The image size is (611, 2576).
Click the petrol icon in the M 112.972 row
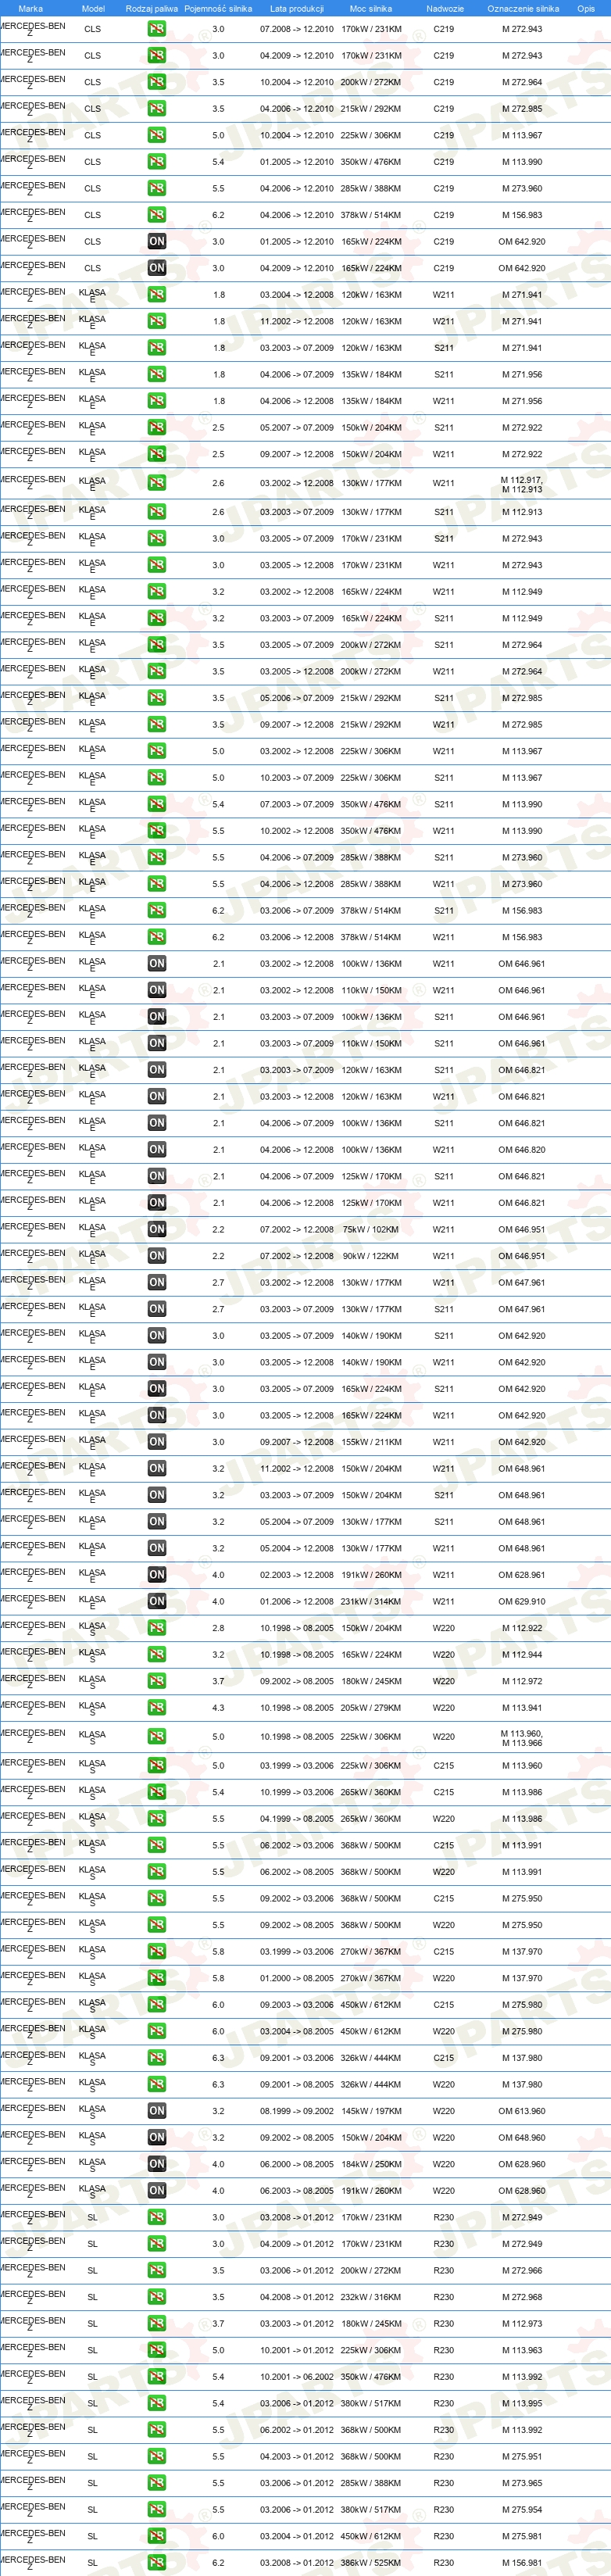[157, 1681]
